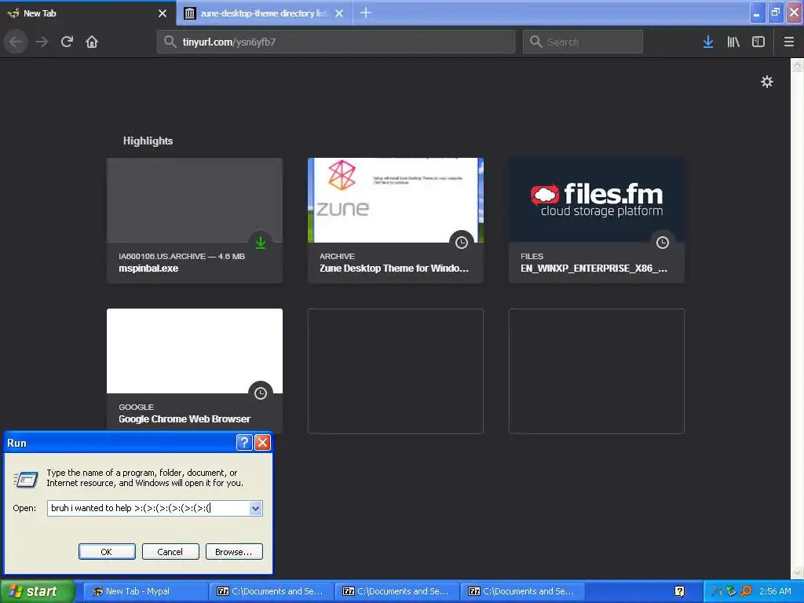Click the tinyurl.com address bar
The width and height of the screenshot is (804, 603).
(x=336, y=42)
